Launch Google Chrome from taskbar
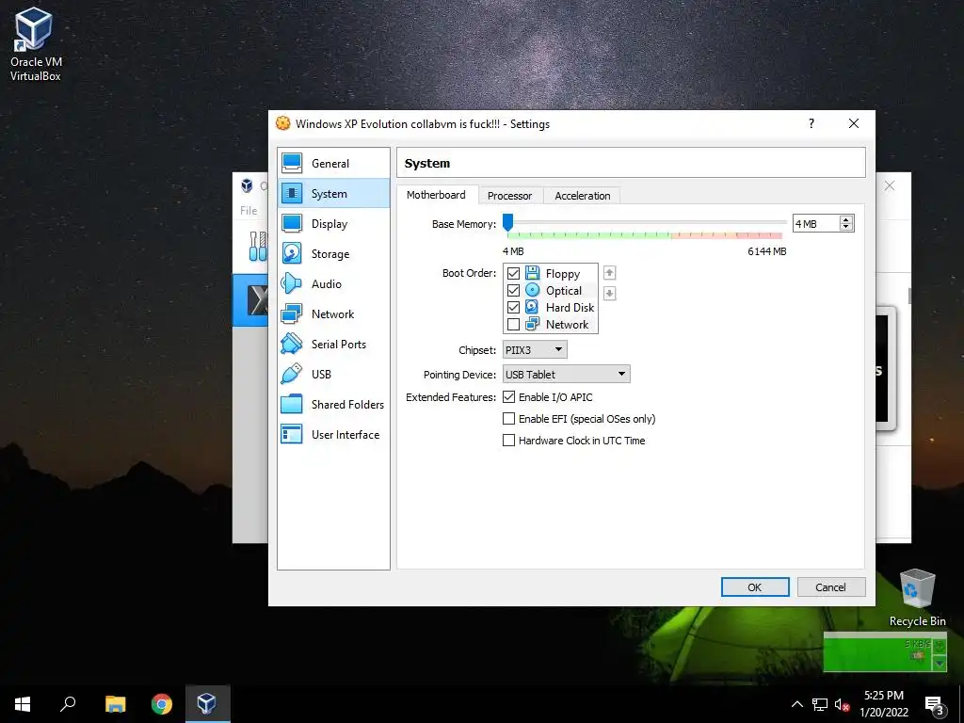Image resolution: width=964 pixels, height=723 pixels. 162,704
